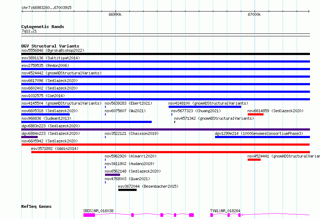Select the blue dgv1299e214 bar
This screenshot has width=320, height=219.
(x=262, y=137)
